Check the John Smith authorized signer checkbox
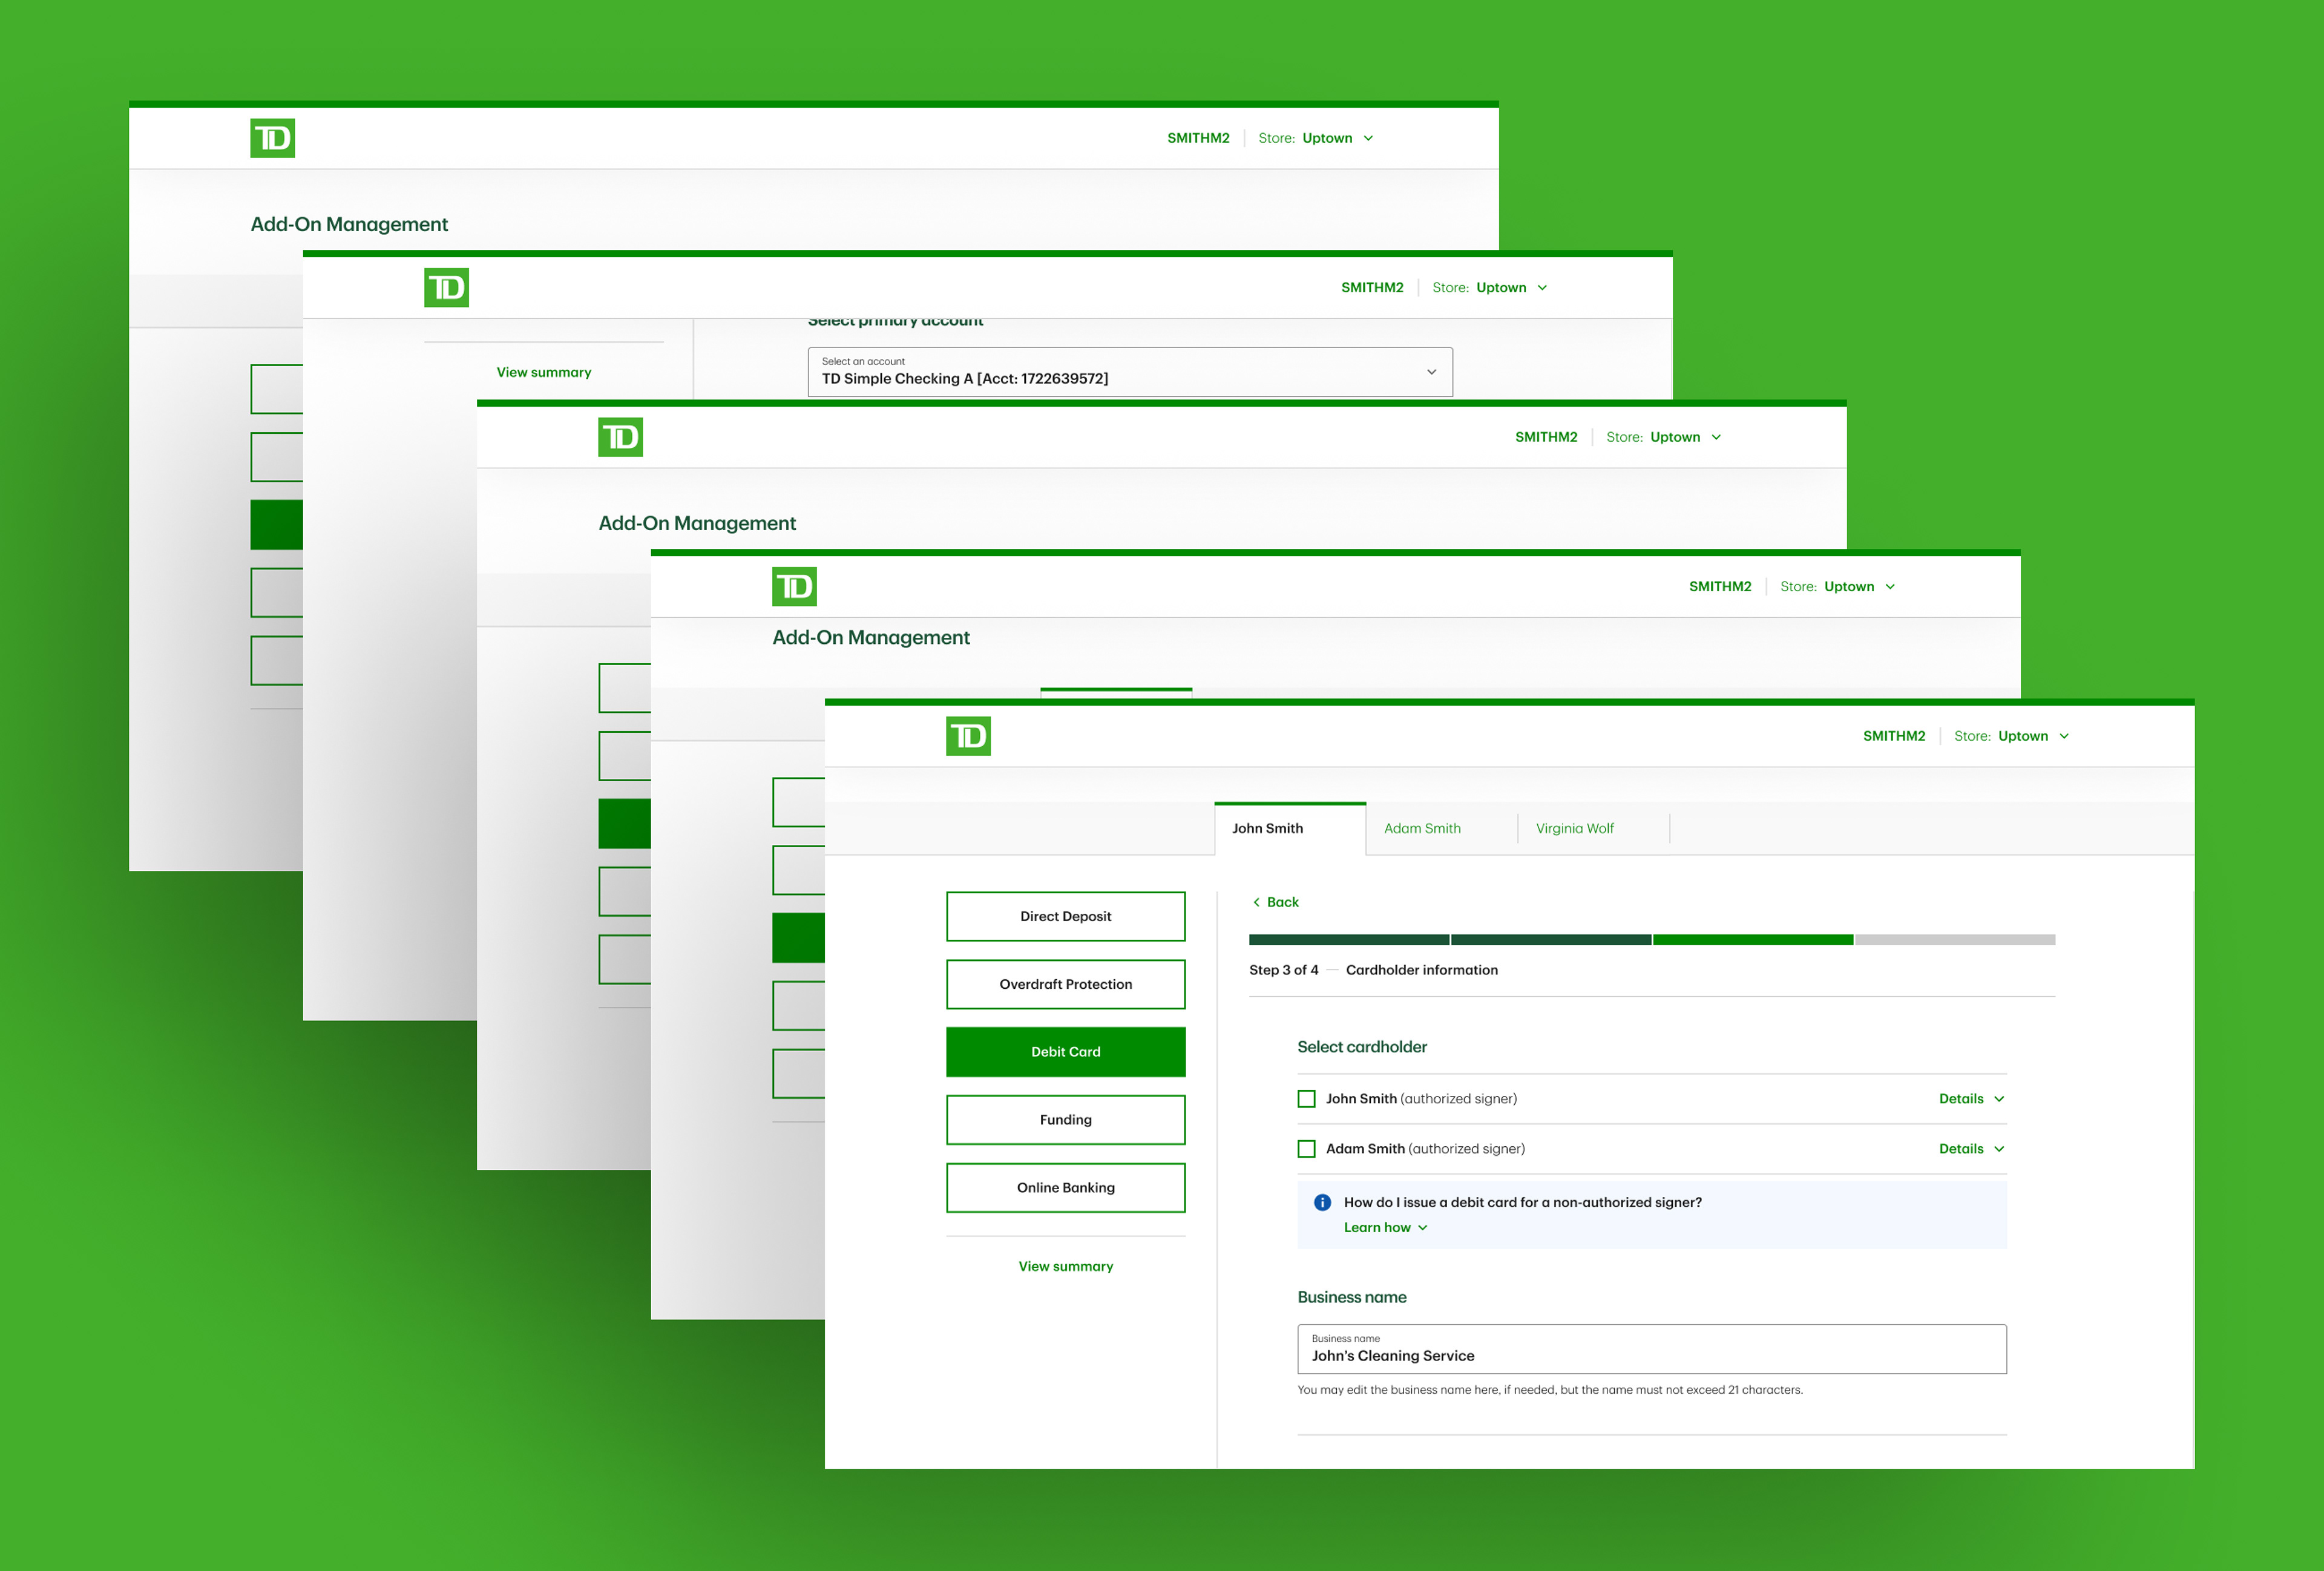The width and height of the screenshot is (2324, 1571). coord(1306,1099)
